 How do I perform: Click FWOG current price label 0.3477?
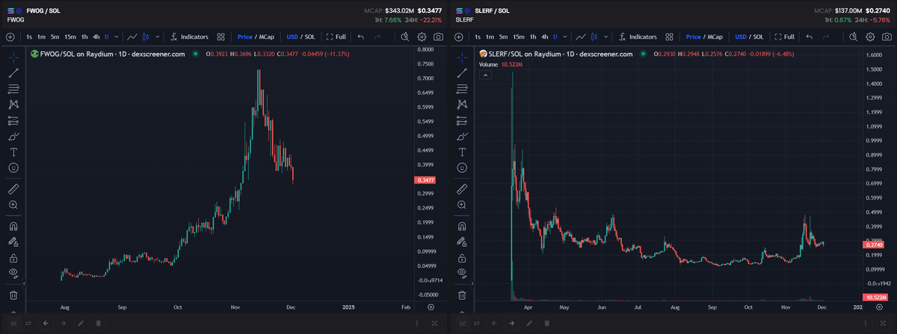click(x=424, y=180)
